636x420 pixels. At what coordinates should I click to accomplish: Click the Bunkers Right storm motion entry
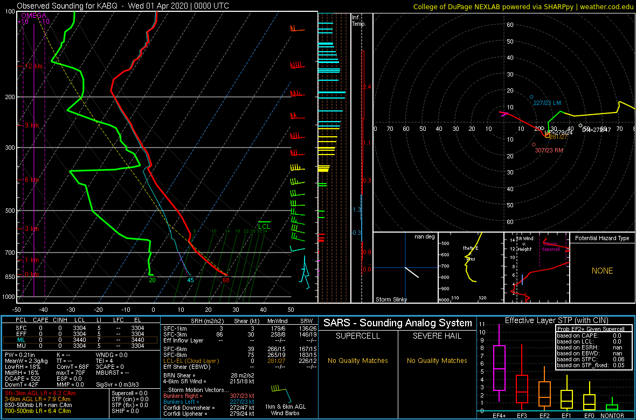[x=209, y=396]
